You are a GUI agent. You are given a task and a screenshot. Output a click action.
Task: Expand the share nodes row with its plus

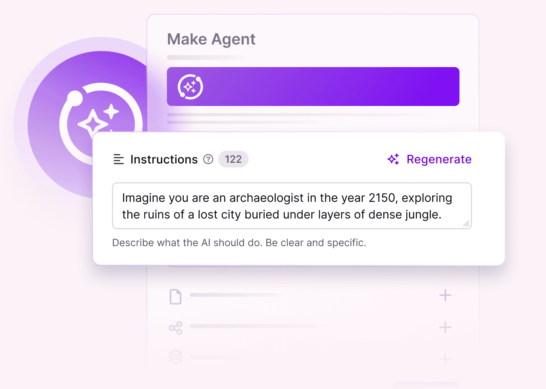point(445,327)
